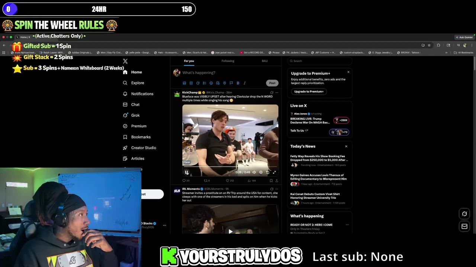476x267 pixels.
Task: Click the flag icon in composer toolbar
Action: (x=231, y=83)
